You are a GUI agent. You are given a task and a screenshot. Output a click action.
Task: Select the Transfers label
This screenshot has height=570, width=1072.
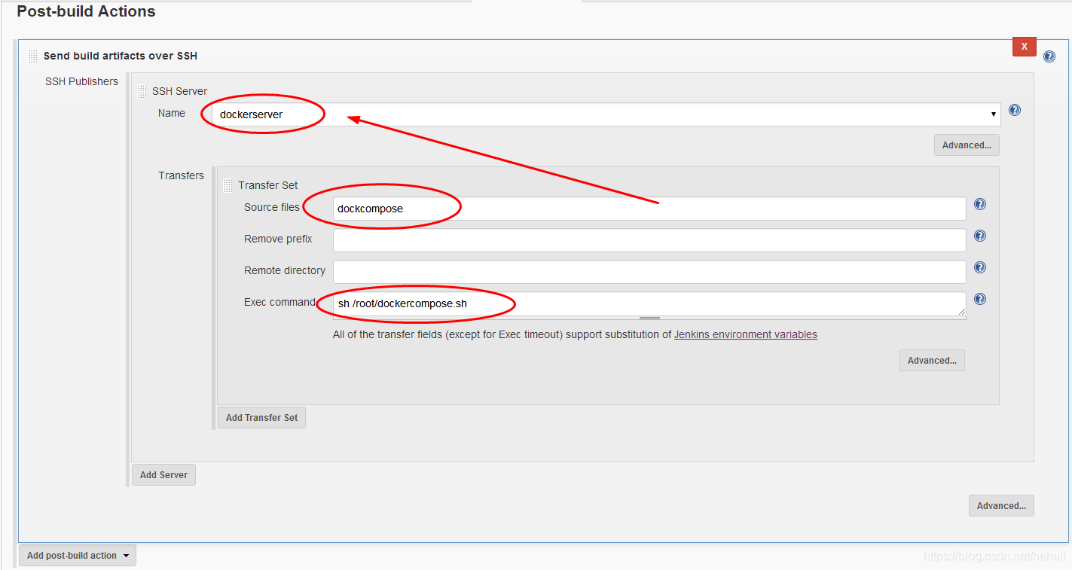[x=181, y=175]
